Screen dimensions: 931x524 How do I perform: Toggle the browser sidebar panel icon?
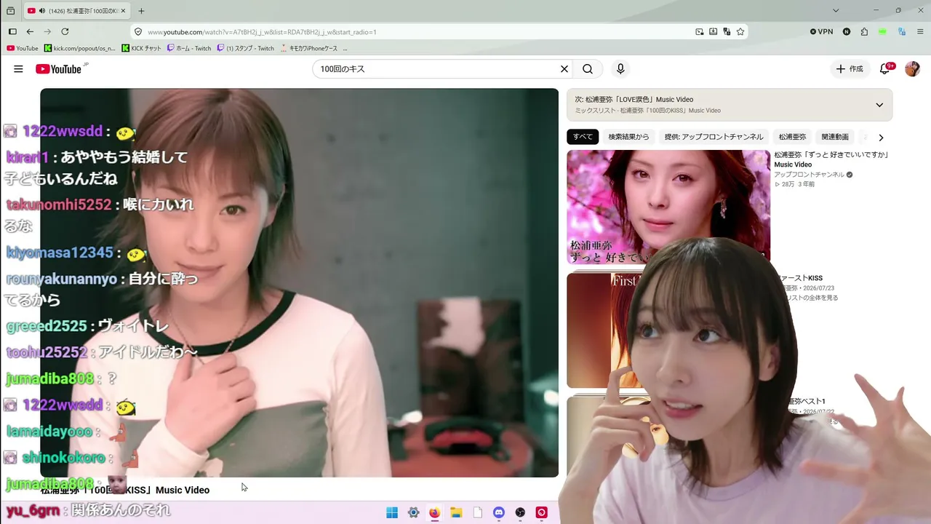tap(12, 32)
